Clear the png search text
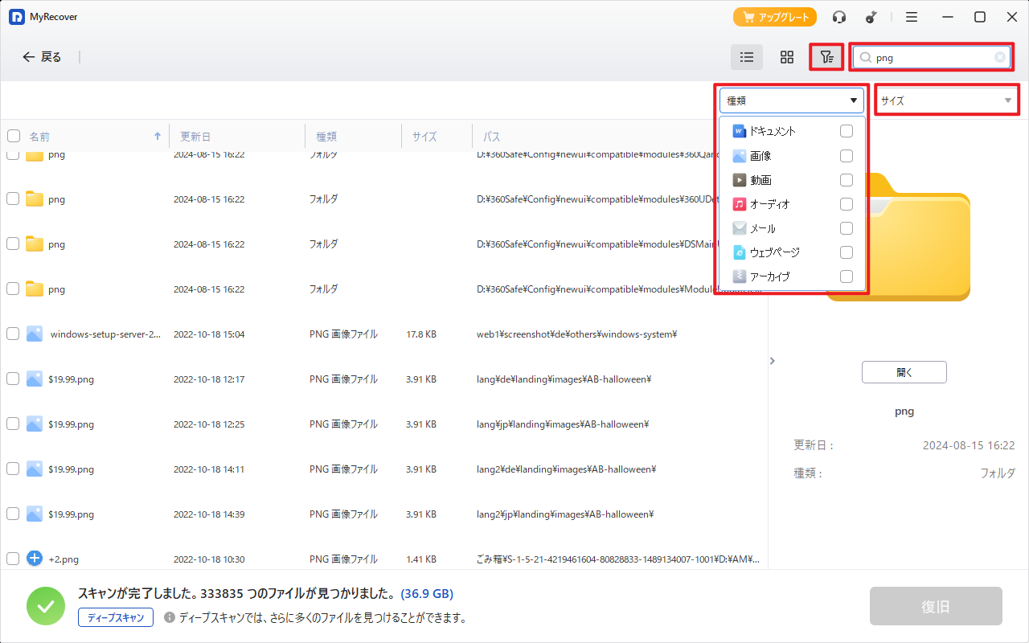 tap(999, 57)
